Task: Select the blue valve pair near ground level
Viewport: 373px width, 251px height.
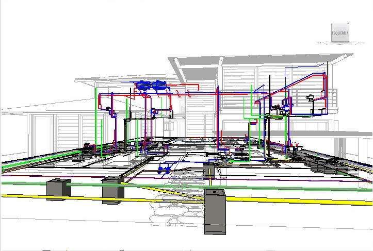Action: pos(165,168)
